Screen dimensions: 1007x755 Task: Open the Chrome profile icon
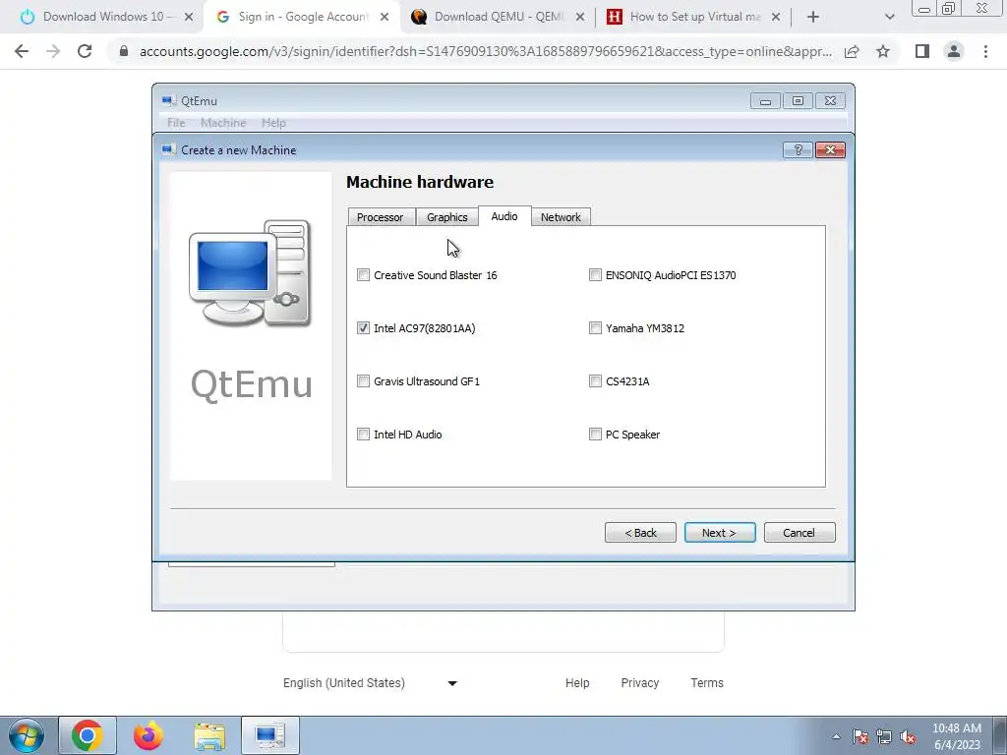[x=954, y=51]
